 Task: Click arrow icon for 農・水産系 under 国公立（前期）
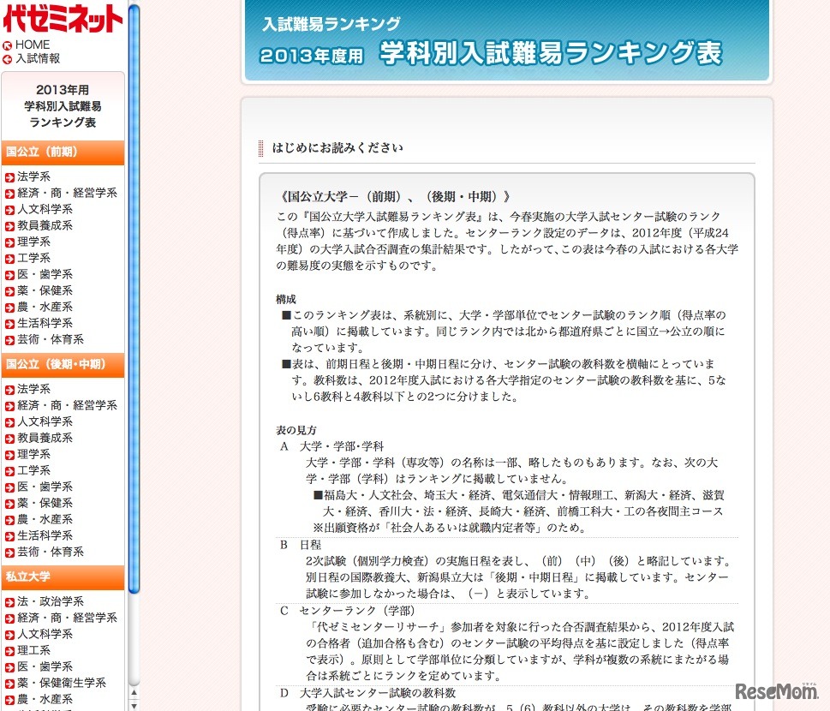(9, 308)
